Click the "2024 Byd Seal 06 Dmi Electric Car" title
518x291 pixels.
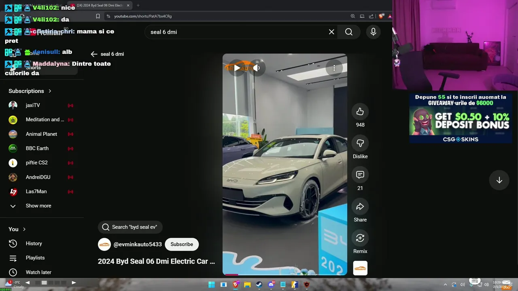(x=156, y=261)
